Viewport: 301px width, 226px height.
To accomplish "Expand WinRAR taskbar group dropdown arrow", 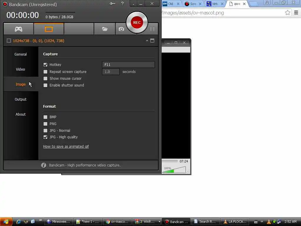I will tap(159, 222).
